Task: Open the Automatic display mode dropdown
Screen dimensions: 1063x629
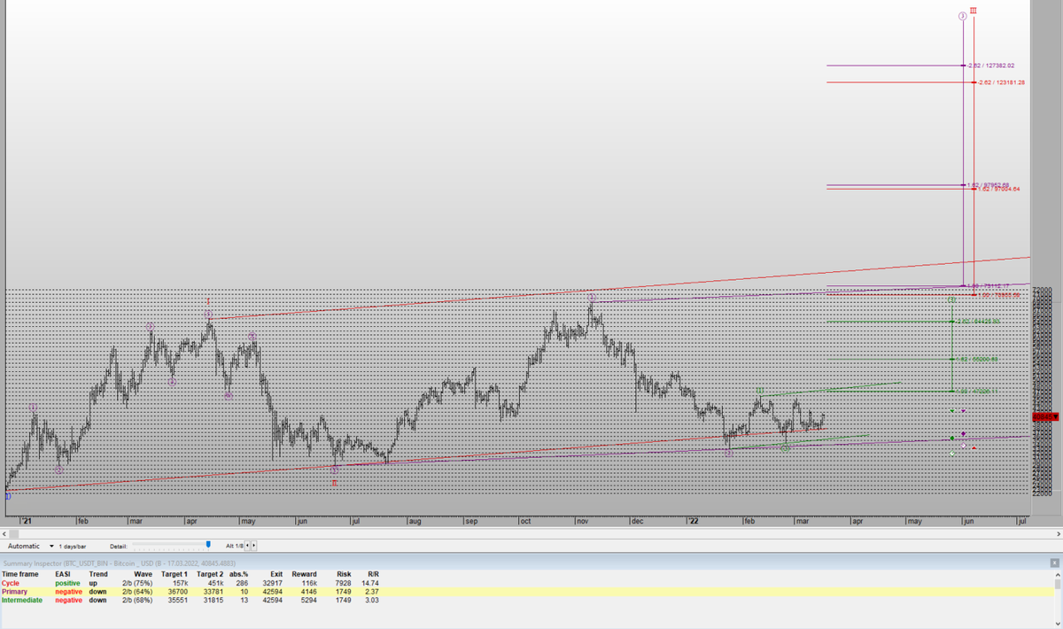Action: tap(51, 546)
